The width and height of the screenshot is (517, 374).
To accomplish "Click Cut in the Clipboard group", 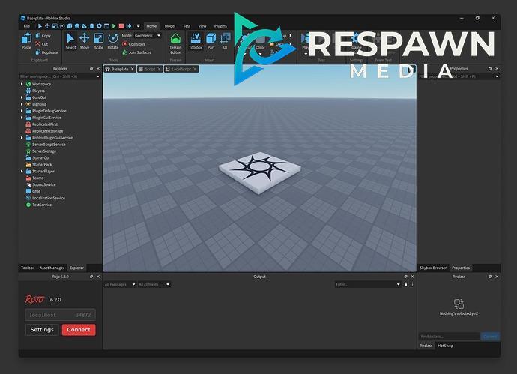I will click(x=42, y=44).
